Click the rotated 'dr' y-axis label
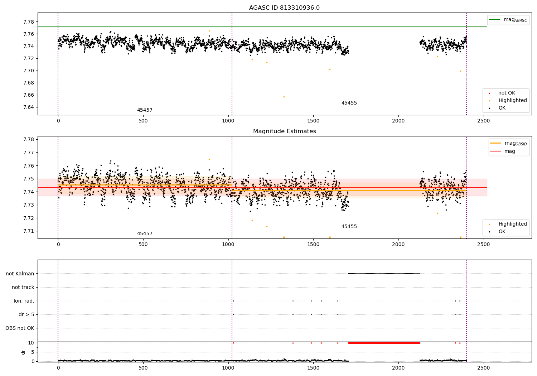The width and height of the screenshot is (537, 376). (23, 352)
